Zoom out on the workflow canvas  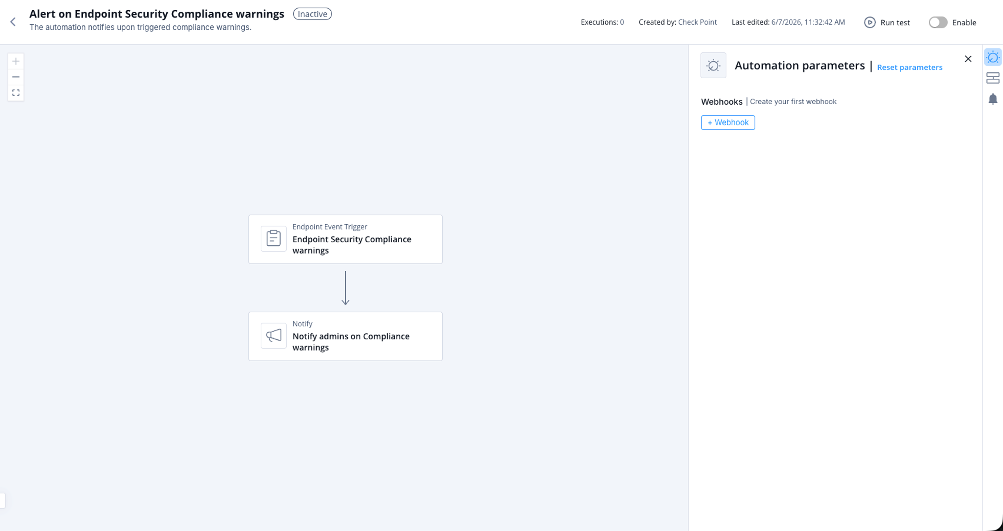(15, 77)
